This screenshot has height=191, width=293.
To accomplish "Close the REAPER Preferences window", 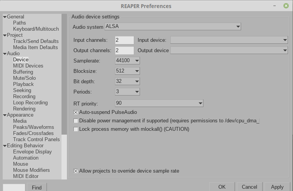I will point(286,6).
